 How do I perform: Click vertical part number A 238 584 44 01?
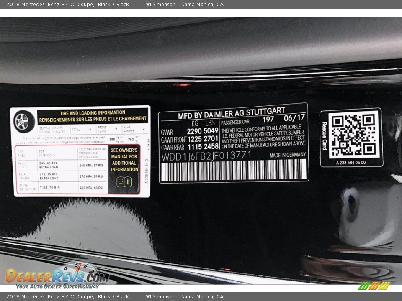(147, 170)
